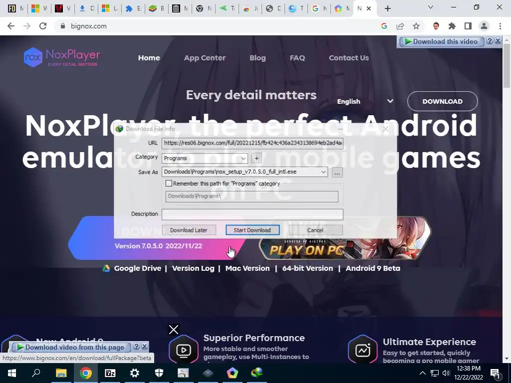Click the plus button to add a category
The width and height of the screenshot is (511, 383).
[x=256, y=158]
